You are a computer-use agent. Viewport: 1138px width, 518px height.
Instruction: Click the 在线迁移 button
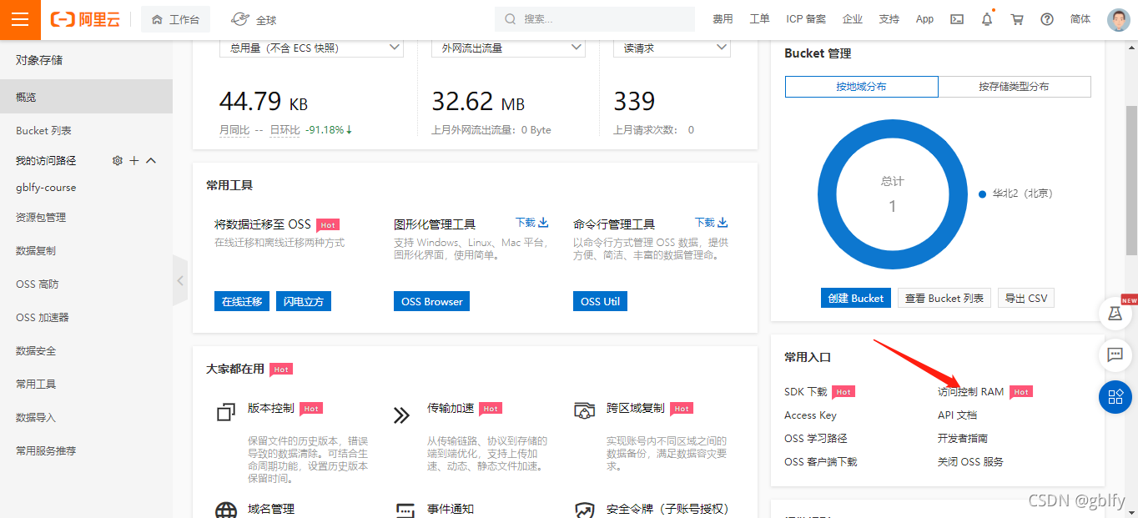pos(242,301)
